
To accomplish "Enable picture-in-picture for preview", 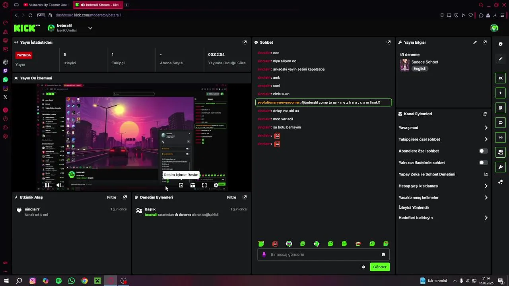I will click(181, 185).
